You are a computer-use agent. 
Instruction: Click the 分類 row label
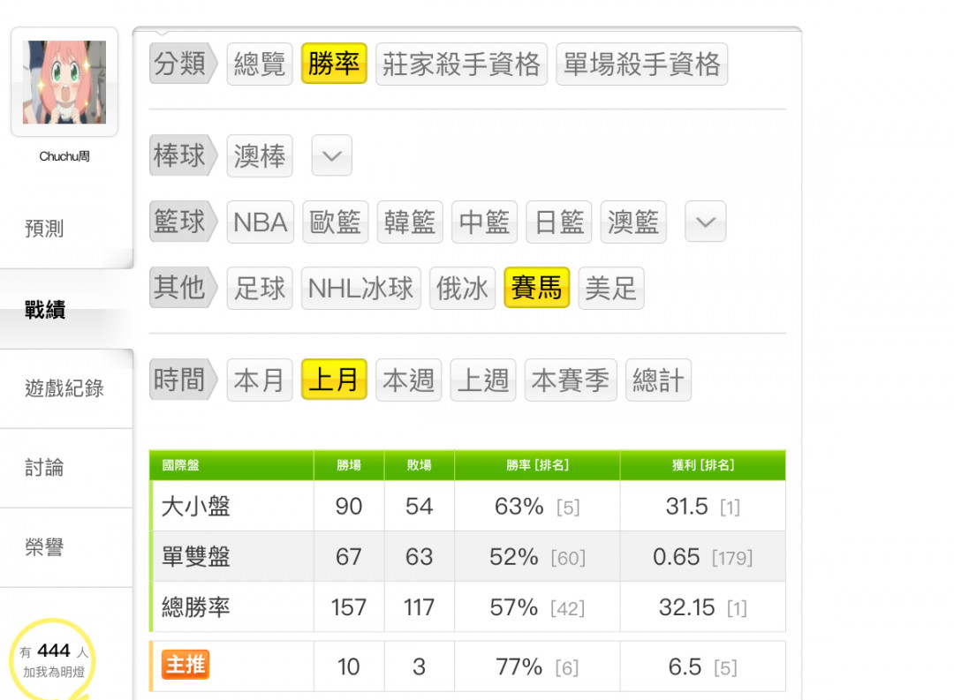(183, 64)
